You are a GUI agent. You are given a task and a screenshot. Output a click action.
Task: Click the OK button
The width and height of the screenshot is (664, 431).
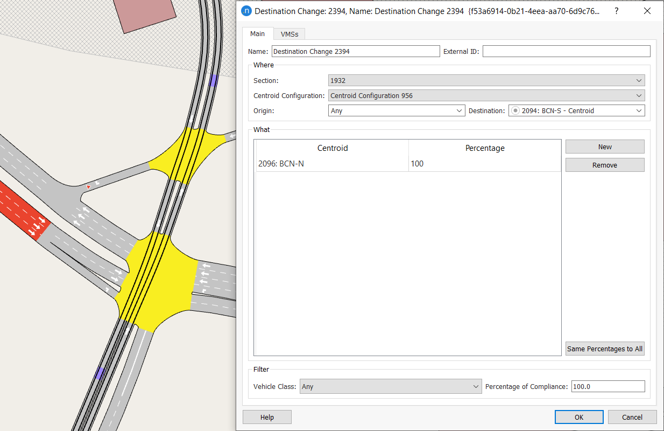click(578, 417)
